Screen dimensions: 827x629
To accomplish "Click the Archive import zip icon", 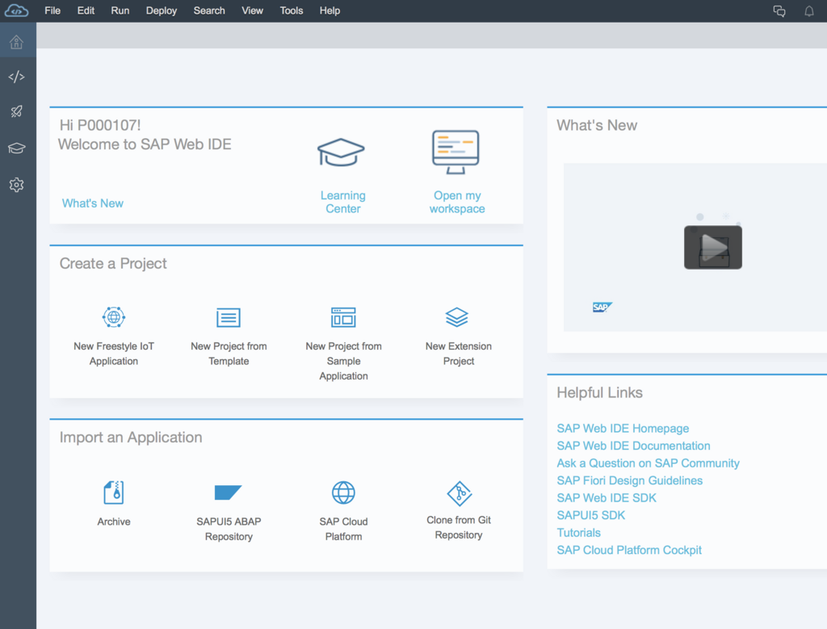I will [x=114, y=493].
